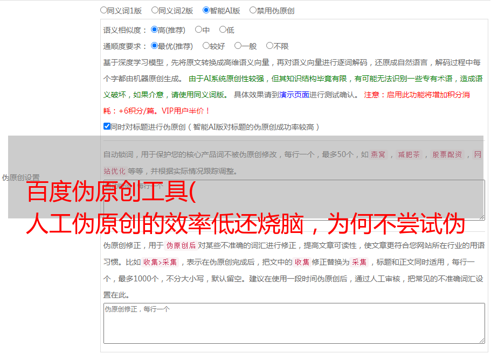Focus the 伪原创修正 text area

click(294, 323)
